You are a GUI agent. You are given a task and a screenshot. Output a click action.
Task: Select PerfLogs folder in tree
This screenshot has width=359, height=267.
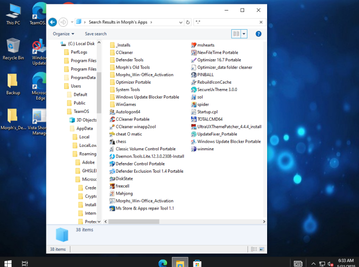click(x=76, y=52)
